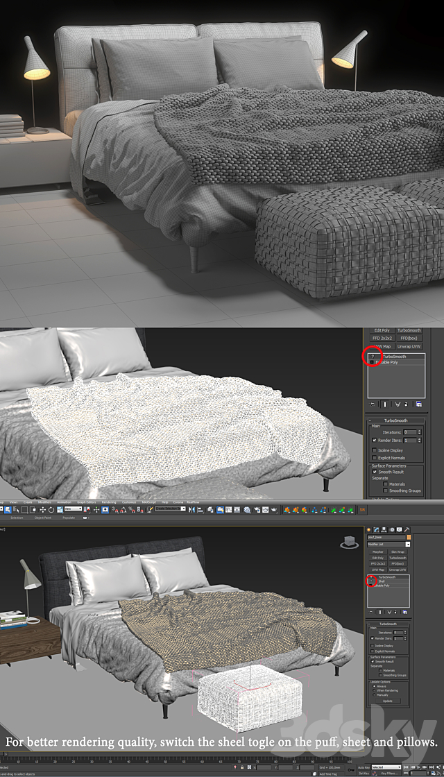
Task: Toggle the Shell modifier lightbulb
Action: 371,581
